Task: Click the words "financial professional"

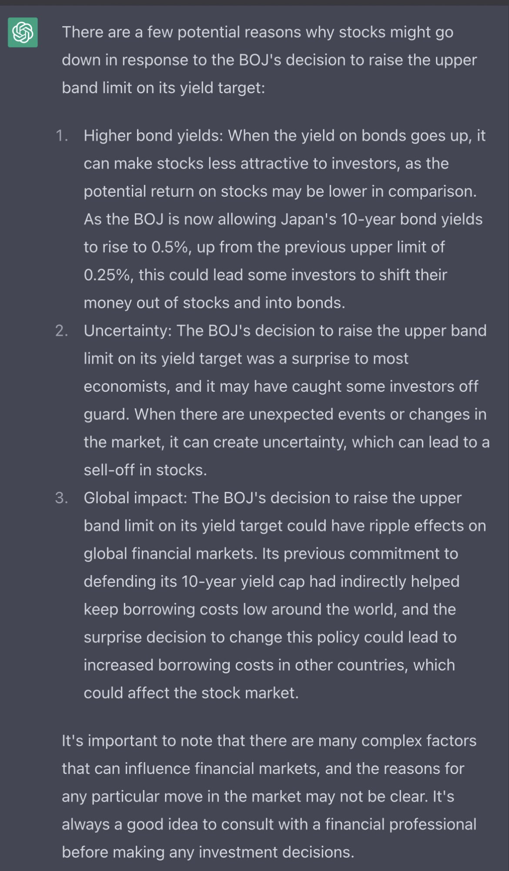Action: click(x=400, y=824)
